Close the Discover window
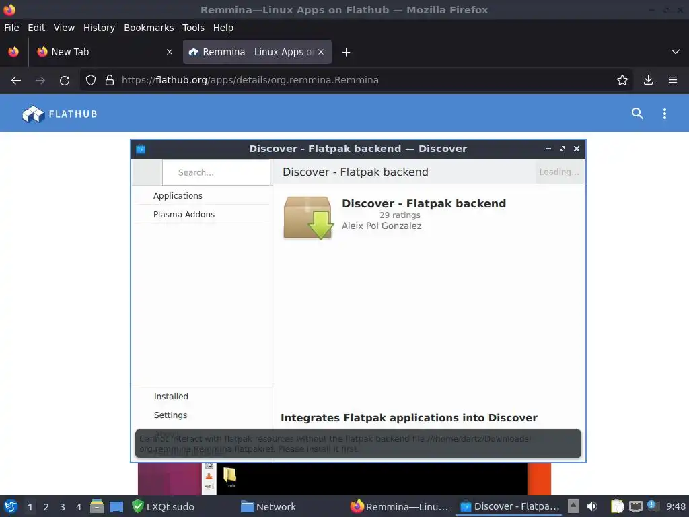This screenshot has width=689, height=517. tap(577, 149)
